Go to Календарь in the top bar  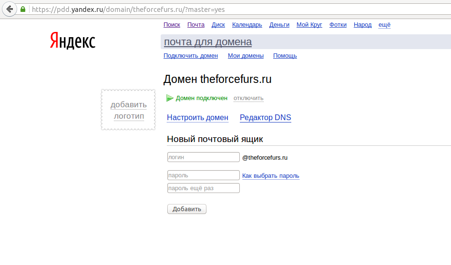click(x=247, y=25)
